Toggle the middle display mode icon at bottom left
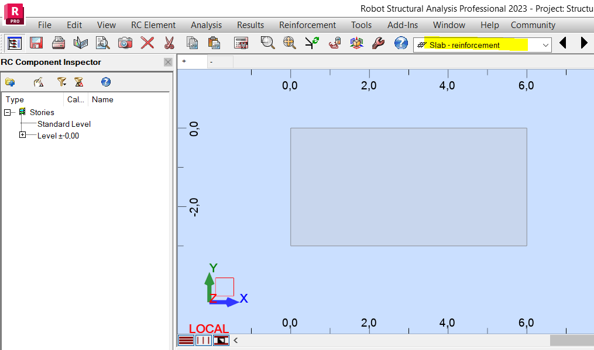The image size is (594, 350). tap(203, 340)
